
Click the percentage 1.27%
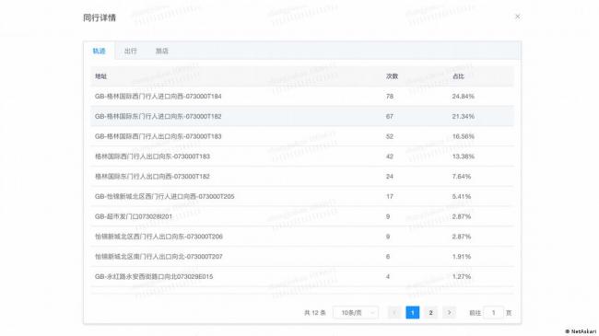[x=462, y=276]
